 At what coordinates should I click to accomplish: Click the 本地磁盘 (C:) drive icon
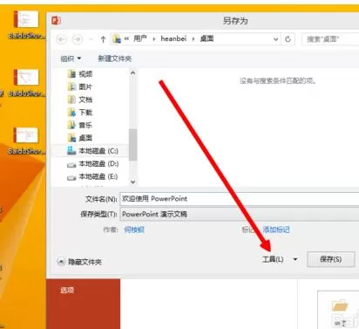[71, 150]
